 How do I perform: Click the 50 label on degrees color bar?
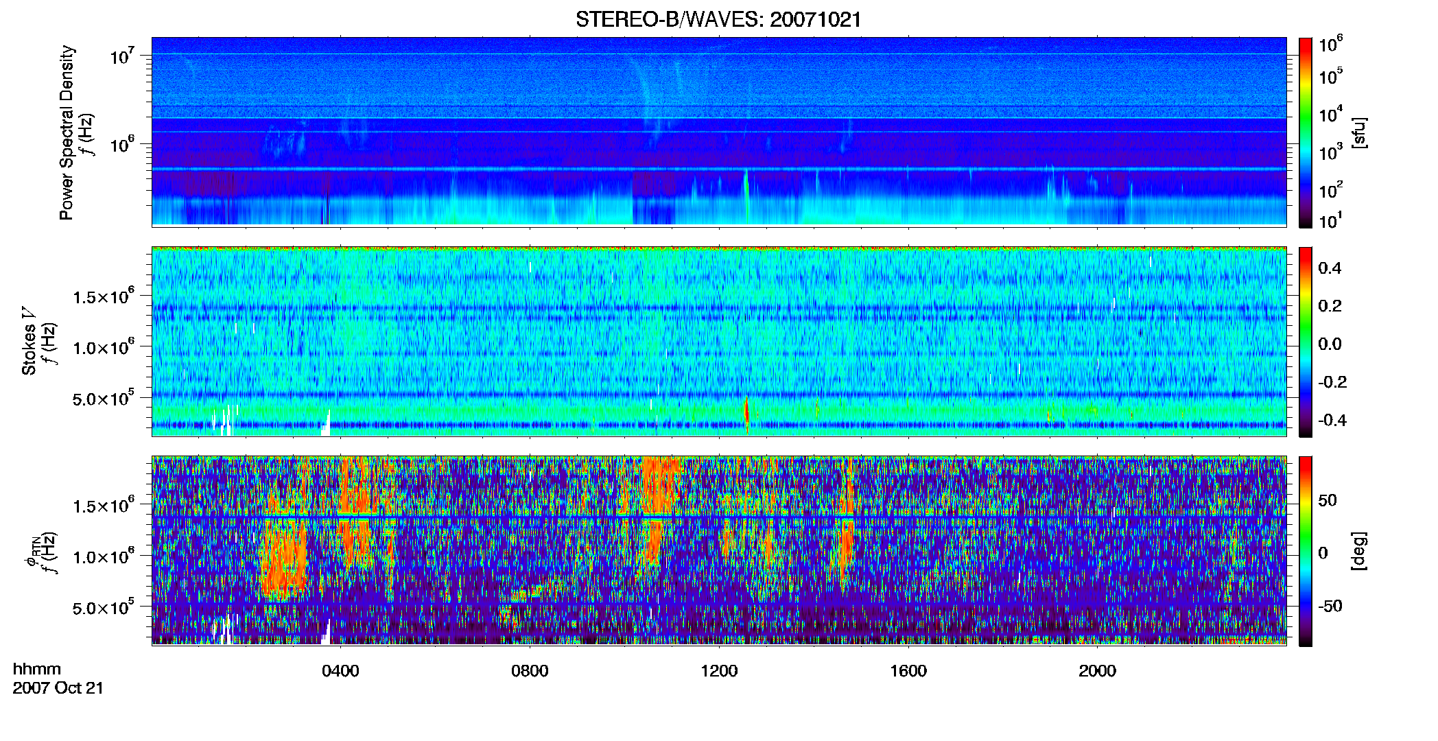1328,500
